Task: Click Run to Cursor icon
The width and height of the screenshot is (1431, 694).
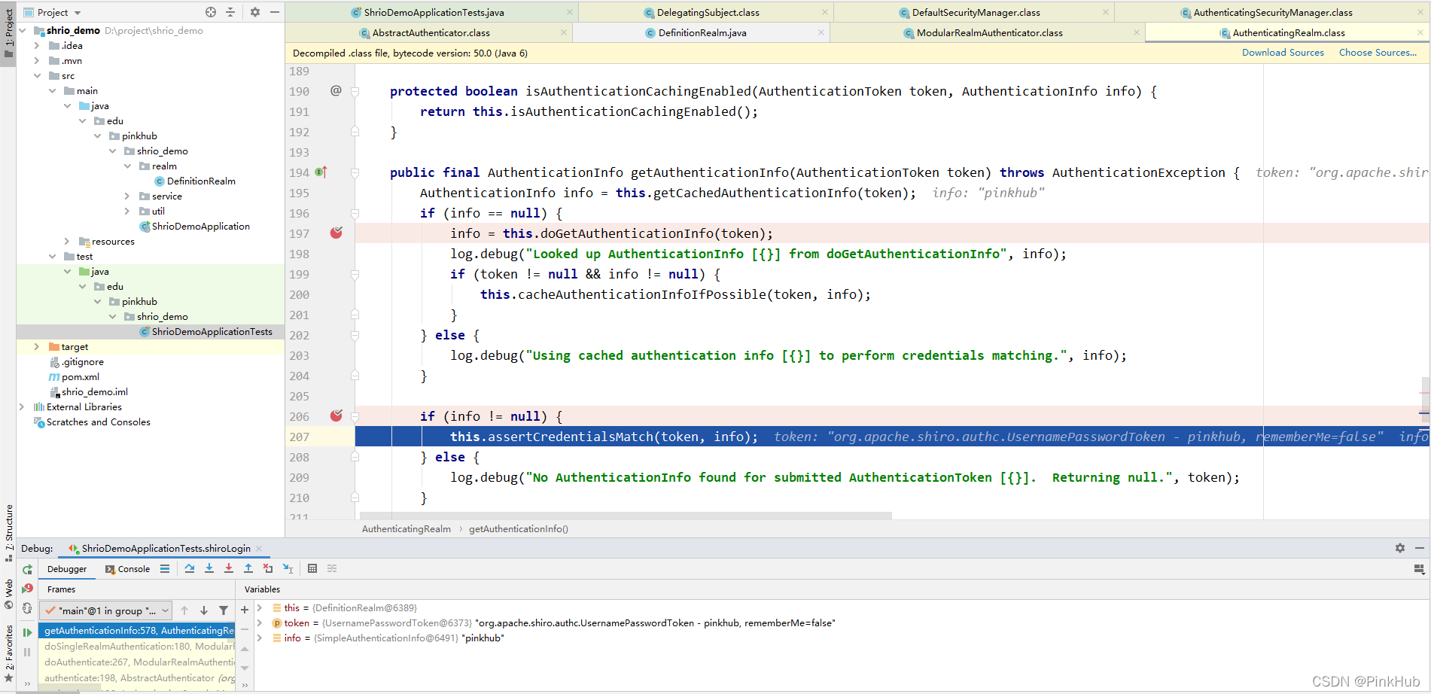Action: pyautogui.click(x=288, y=569)
